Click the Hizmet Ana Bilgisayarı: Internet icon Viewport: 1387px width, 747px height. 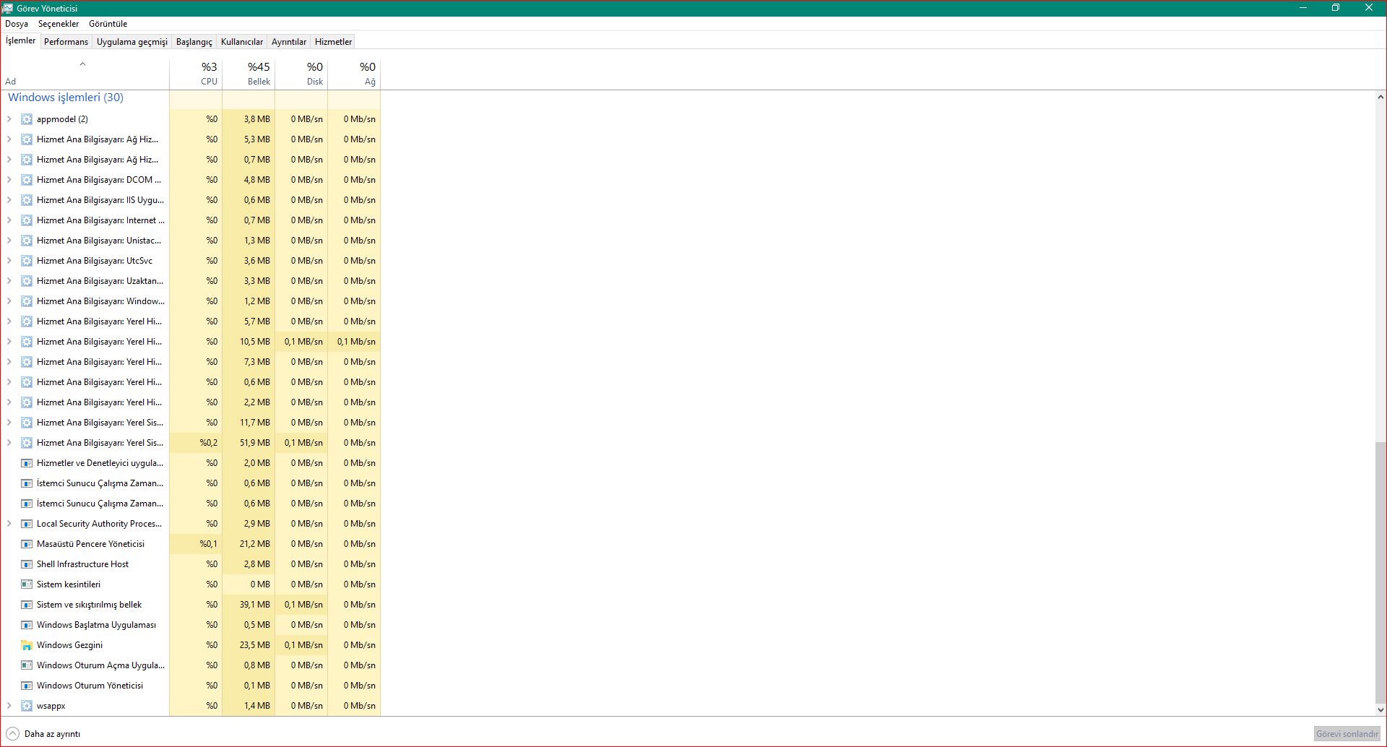tap(27, 220)
